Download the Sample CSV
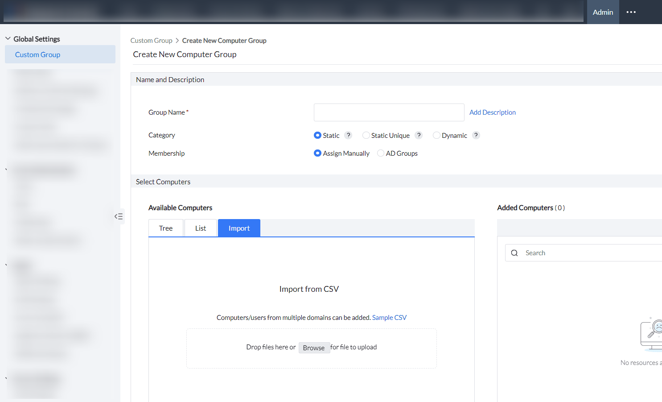This screenshot has width=662, height=402. [x=389, y=317]
